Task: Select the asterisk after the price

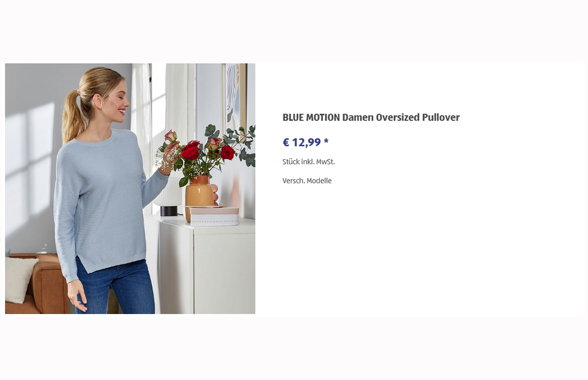Action: click(326, 141)
